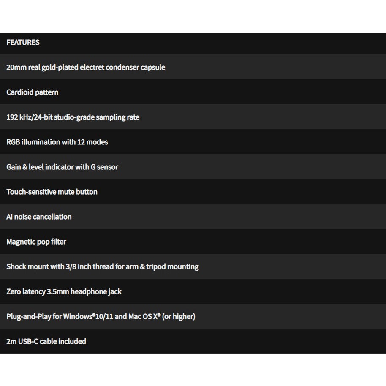Click the FEATURES header row

pyautogui.click(x=23, y=43)
